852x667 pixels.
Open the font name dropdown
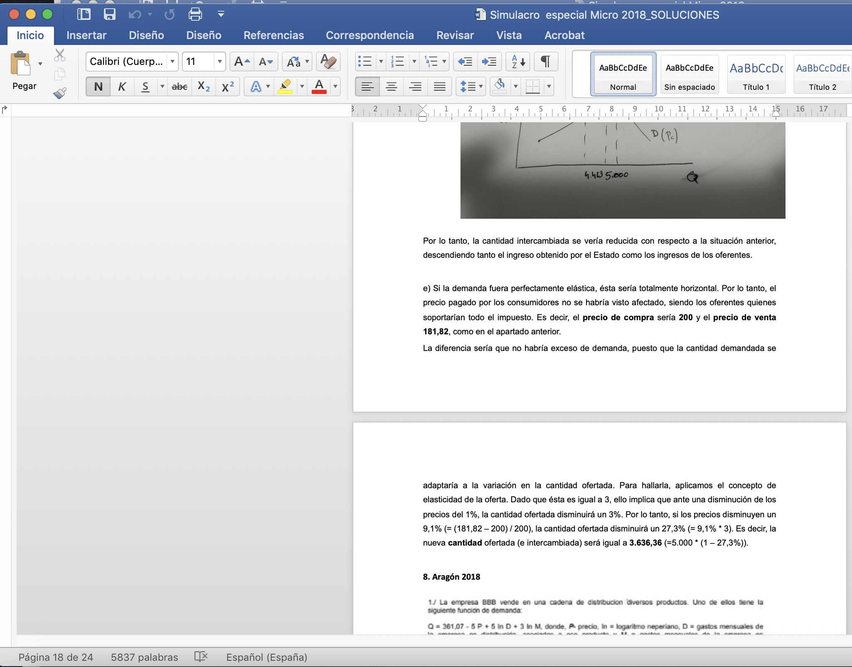click(x=172, y=62)
